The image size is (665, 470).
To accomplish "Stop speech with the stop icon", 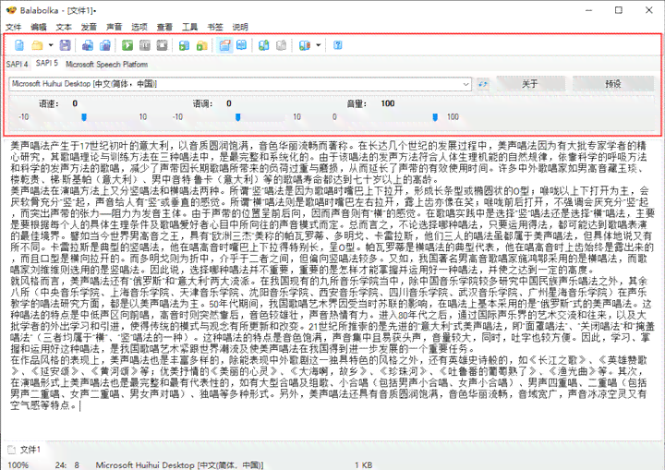I will (x=162, y=45).
